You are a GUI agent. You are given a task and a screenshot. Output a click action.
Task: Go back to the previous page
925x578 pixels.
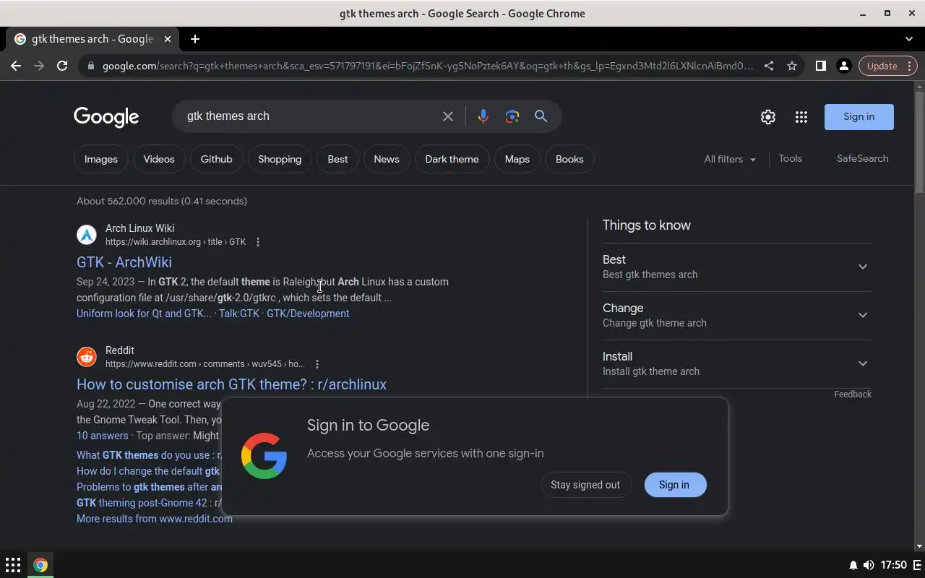click(x=16, y=66)
